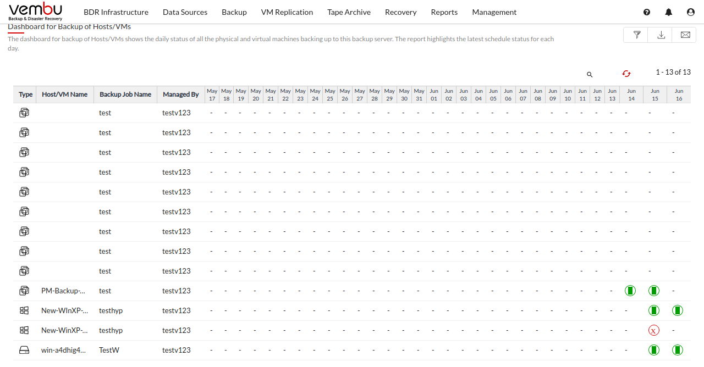Click the search magnifier icon

pyautogui.click(x=590, y=74)
